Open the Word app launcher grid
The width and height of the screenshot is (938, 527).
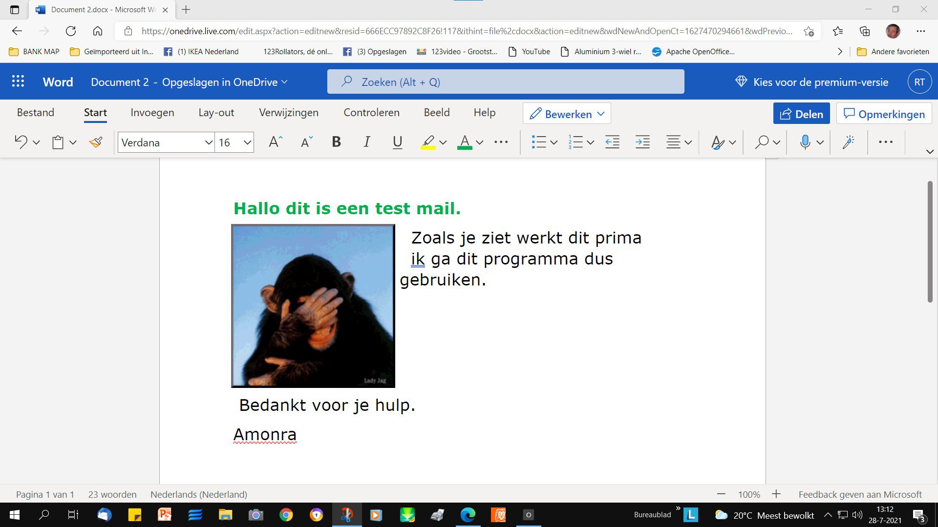pos(18,81)
